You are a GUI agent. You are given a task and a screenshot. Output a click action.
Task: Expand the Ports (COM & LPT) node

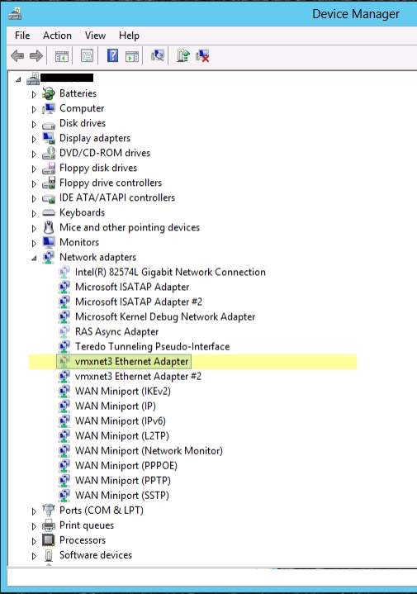(x=34, y=511)
